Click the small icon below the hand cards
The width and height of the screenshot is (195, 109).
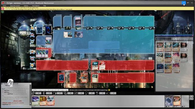pos(33,106)
